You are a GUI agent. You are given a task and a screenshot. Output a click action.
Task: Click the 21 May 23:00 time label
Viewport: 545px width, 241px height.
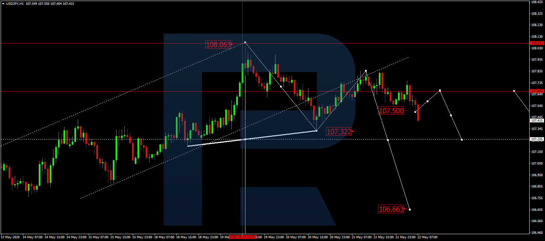pos(405,237)
